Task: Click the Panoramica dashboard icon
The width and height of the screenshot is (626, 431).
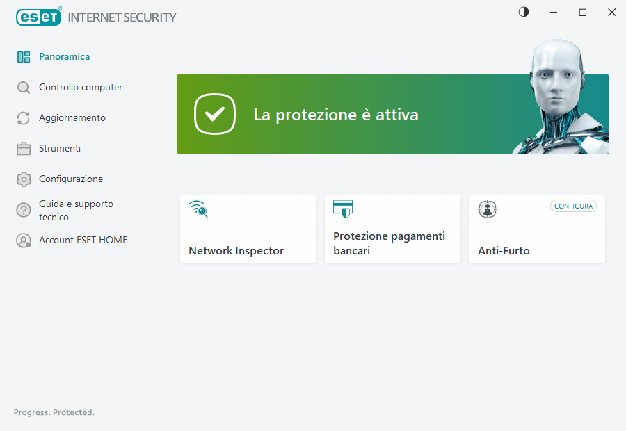Action: [24, 57]
